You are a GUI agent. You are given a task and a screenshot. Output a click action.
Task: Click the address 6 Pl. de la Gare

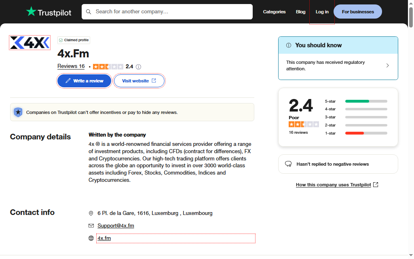(155, 213)
